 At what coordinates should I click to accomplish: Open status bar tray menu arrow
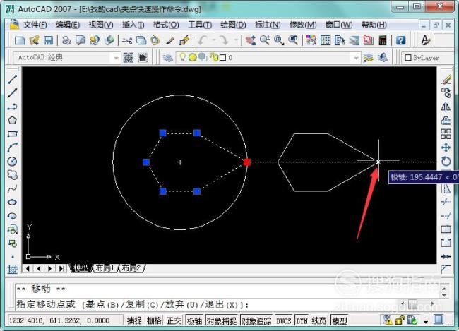pyautogui.click(x=426, y=321)
